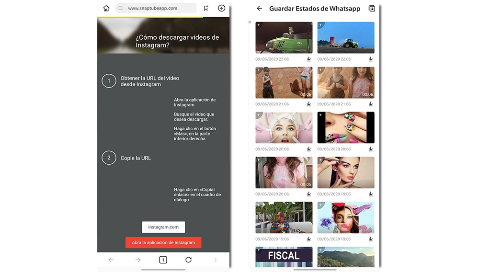Open the surprised woman facial status

284,127
